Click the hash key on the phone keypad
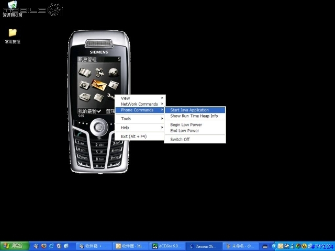Viewport: 335px width, 251px height. (x=114, y=165)
